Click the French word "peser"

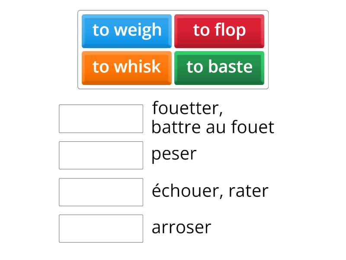[x=173, y=154]
